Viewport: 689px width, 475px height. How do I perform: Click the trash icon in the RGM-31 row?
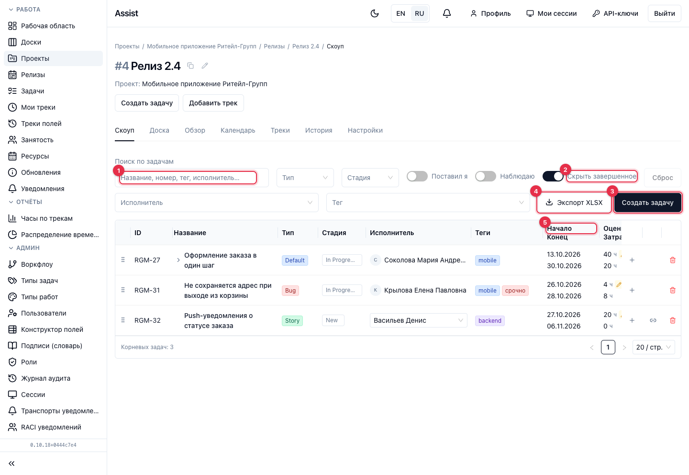pyautogui.click(x=673, y=290)
